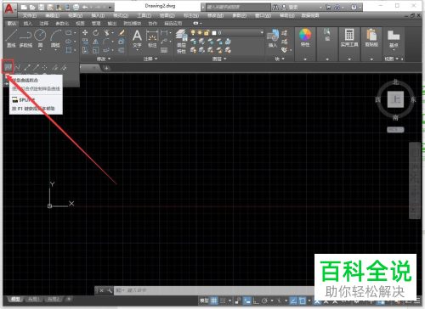Expand the 块 panel dropdown

[x=280, y=59]
